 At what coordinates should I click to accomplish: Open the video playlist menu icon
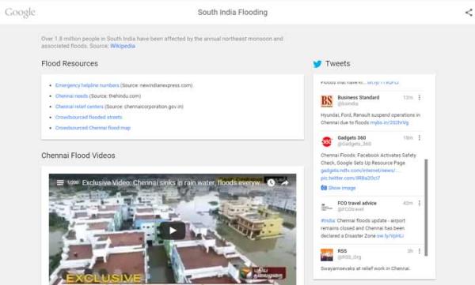60,182
